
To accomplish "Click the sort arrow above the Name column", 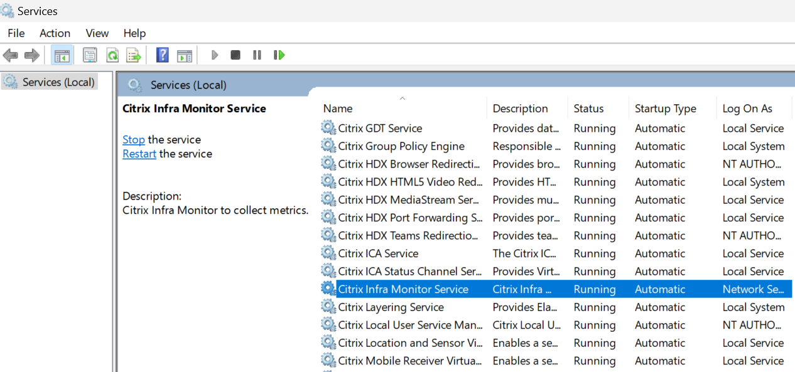I will tap(402, 98).
